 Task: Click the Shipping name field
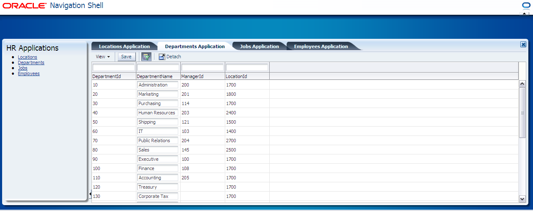point(157,122)
